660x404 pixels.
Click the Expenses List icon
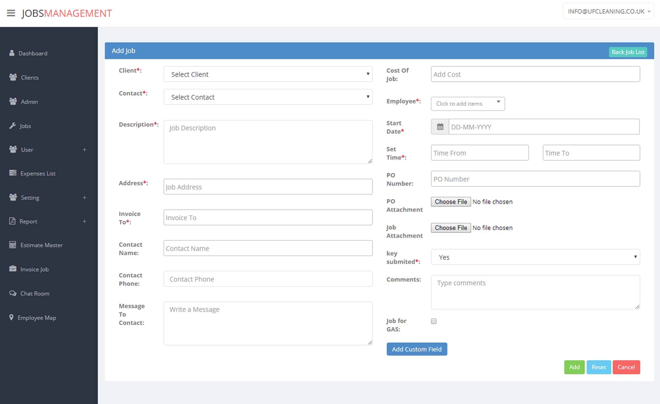[x=12, y=173]
